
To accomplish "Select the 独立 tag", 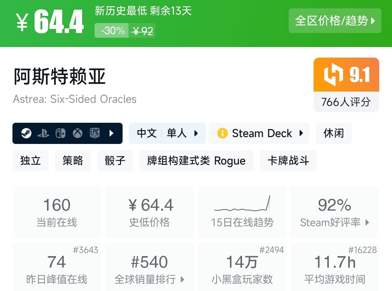I will [30, 161].
